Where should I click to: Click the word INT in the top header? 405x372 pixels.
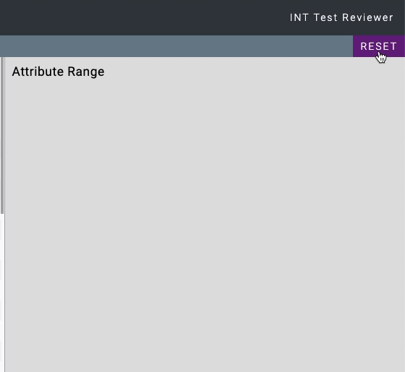click(299, 17)
